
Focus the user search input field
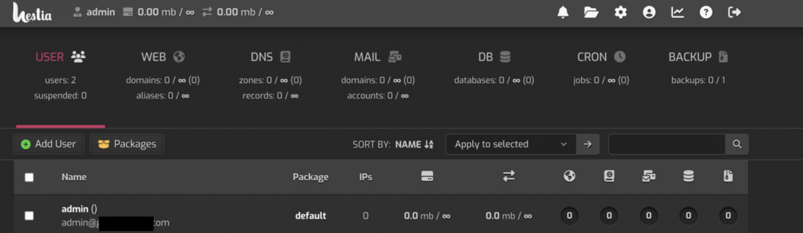667,145
